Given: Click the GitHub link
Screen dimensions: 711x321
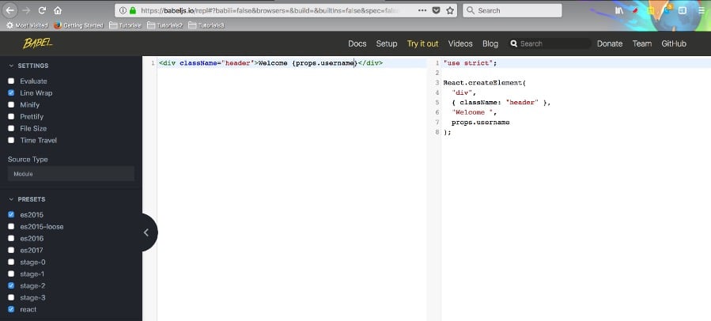Looking at the screenshot, I should (x=673, y=43).
